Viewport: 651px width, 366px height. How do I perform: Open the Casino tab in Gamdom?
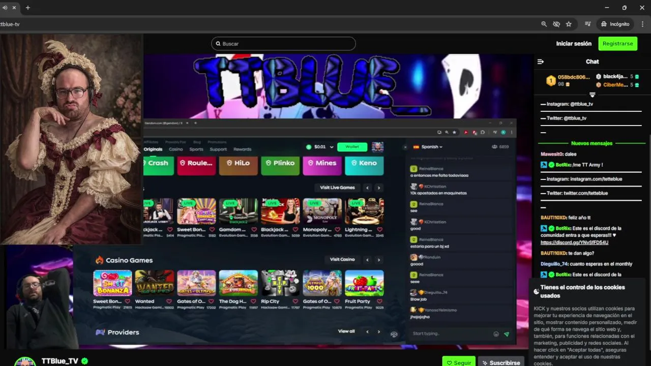click(x=175, y=149)
